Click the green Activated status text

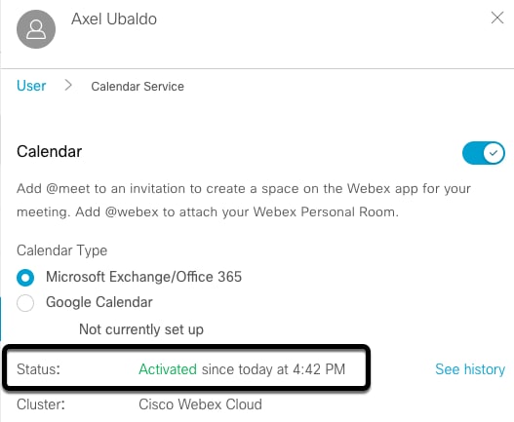(x=168, y=369)
